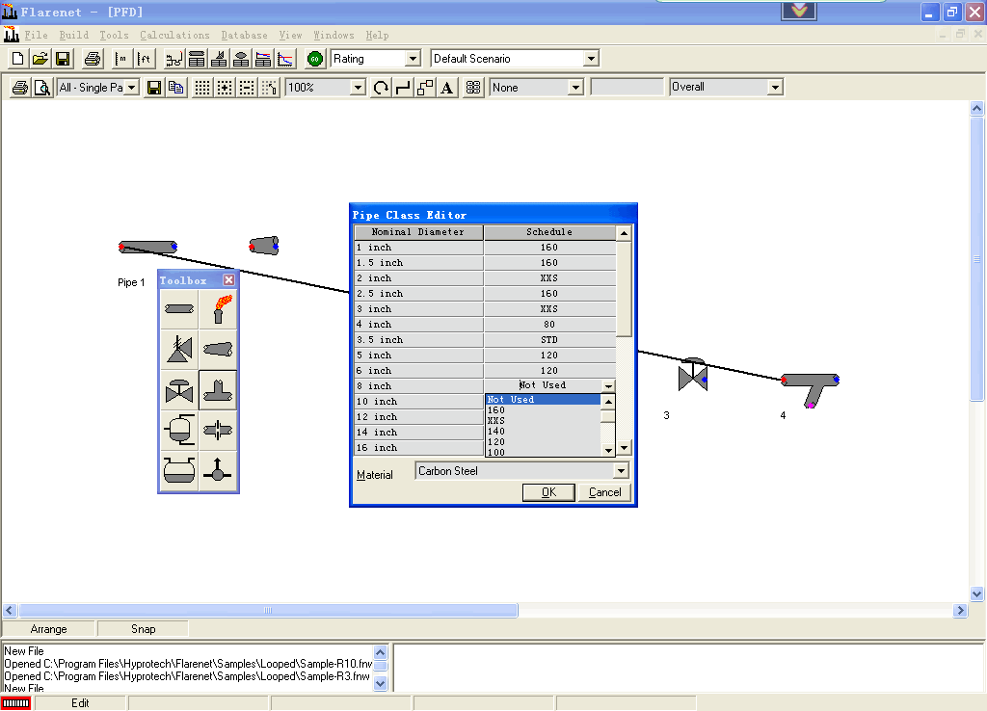Select the Connector reducer tool in Toolbox
This screenshot has width=987, height=711.
pos(219,349)
